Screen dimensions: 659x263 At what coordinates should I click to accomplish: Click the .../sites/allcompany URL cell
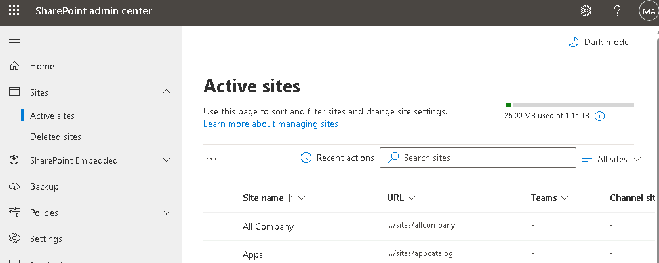click(421, 225)
